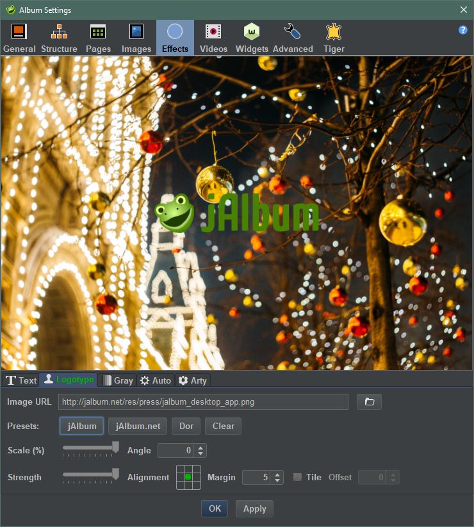Click the Scale (%) slider handle
This screenshot has height=527, width=474.
tap(115, 448)
